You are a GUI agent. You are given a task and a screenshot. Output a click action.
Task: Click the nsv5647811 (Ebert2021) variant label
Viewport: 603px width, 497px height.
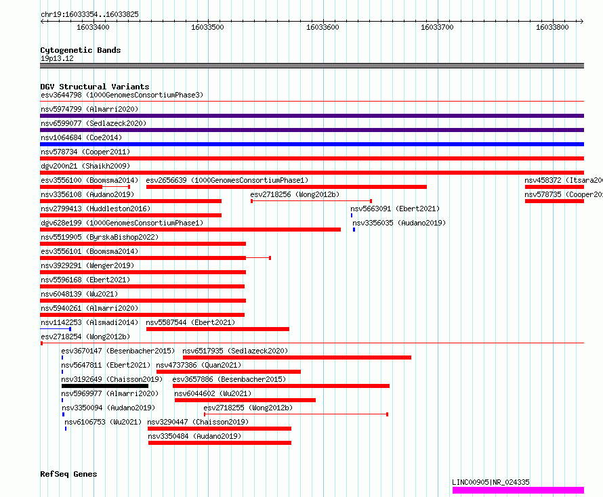click(106, 365)
